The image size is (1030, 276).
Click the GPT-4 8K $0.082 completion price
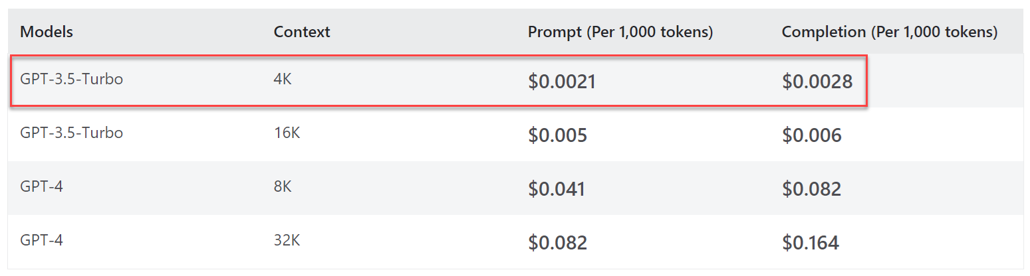pos(811,189)
